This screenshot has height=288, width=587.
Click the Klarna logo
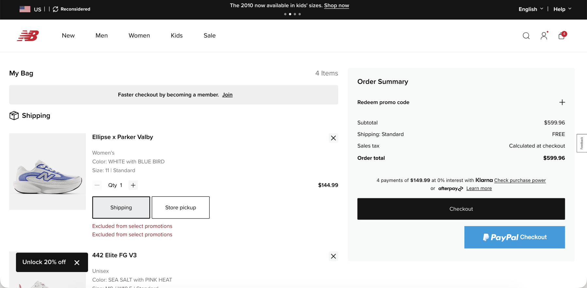click(484, 180)
